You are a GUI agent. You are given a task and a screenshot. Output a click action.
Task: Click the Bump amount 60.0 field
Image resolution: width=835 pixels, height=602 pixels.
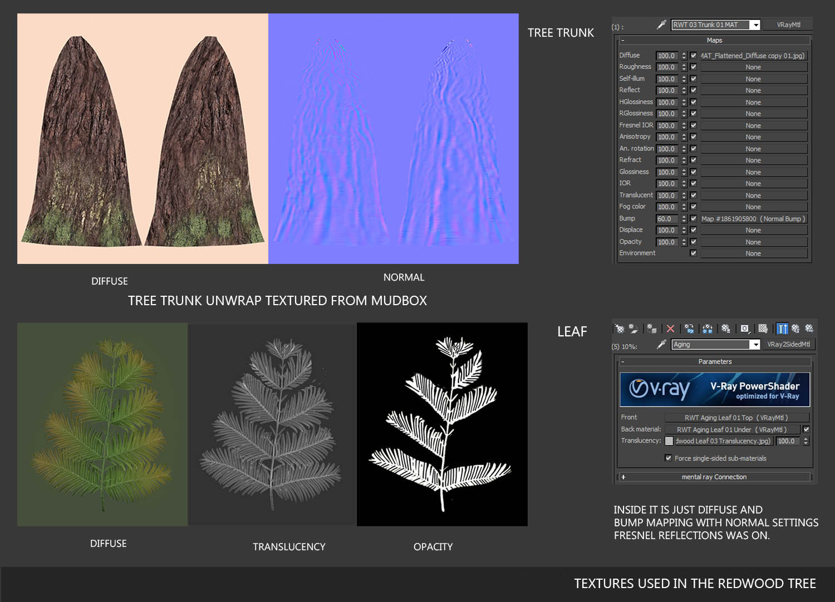(667, 219)
